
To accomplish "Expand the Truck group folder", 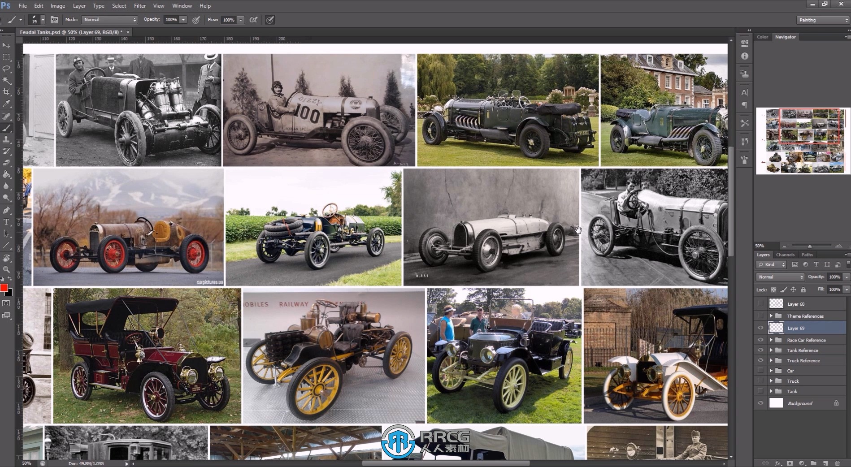I will pyautogui.click(x=771, y=381).
